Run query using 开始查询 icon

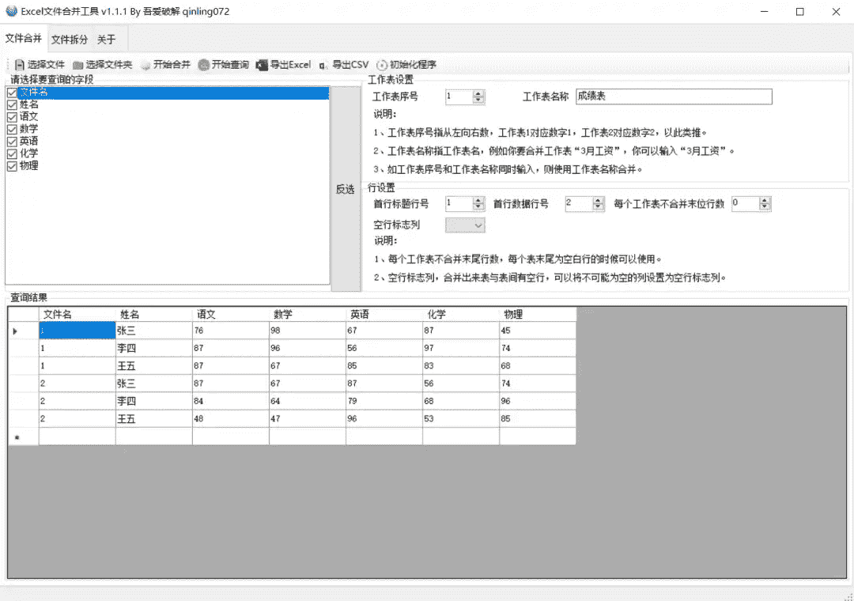[204, 65]
